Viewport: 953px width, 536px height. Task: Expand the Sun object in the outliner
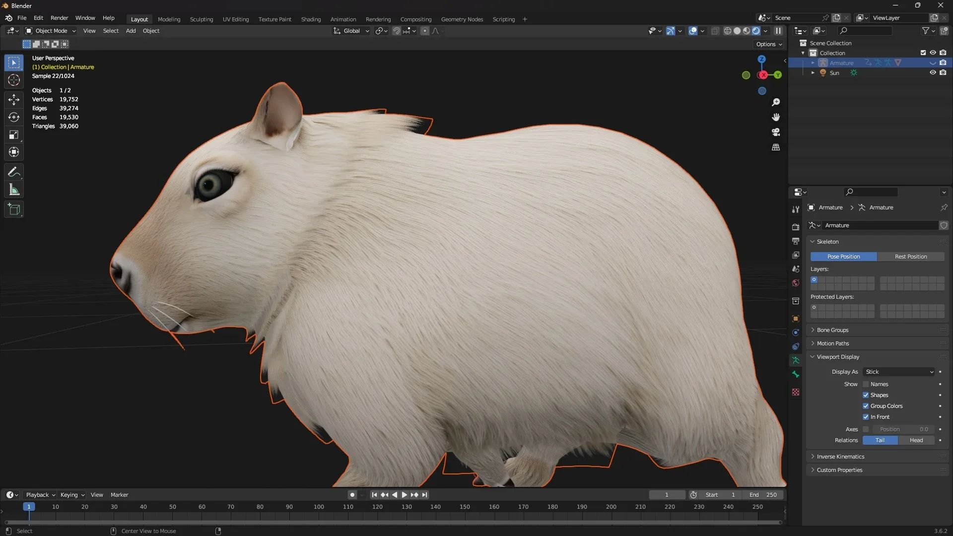(x=813, y=72)
